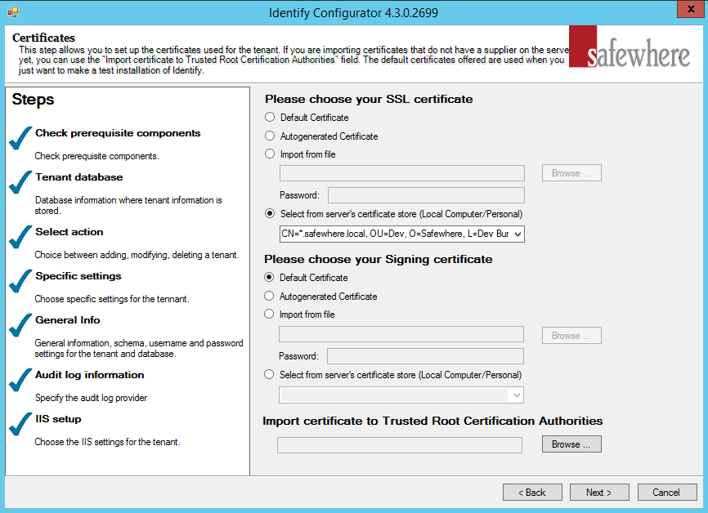Click the Next button
This screenshot has height=513, width=708.
coord(599,493)
